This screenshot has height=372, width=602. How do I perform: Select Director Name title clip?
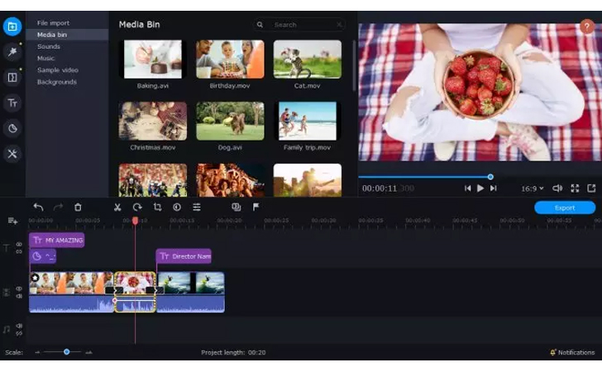(184, 256)
